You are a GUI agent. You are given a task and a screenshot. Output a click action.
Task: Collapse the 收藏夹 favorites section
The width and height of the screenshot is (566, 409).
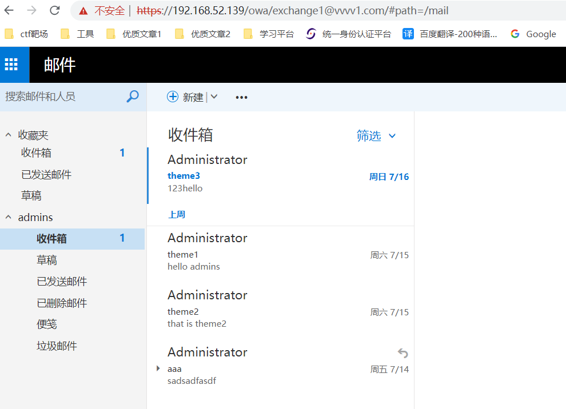[8, 135]
